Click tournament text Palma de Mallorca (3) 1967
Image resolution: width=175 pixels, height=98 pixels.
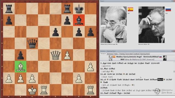coord(135,59)
